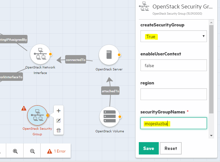
Task: Click the OpenStack Security Group icon in the panel header
Action: 144,6
